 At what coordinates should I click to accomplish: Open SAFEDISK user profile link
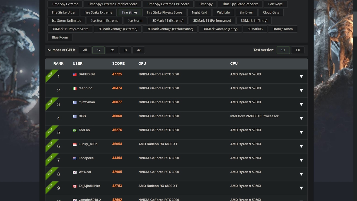[x=87, y=74]
